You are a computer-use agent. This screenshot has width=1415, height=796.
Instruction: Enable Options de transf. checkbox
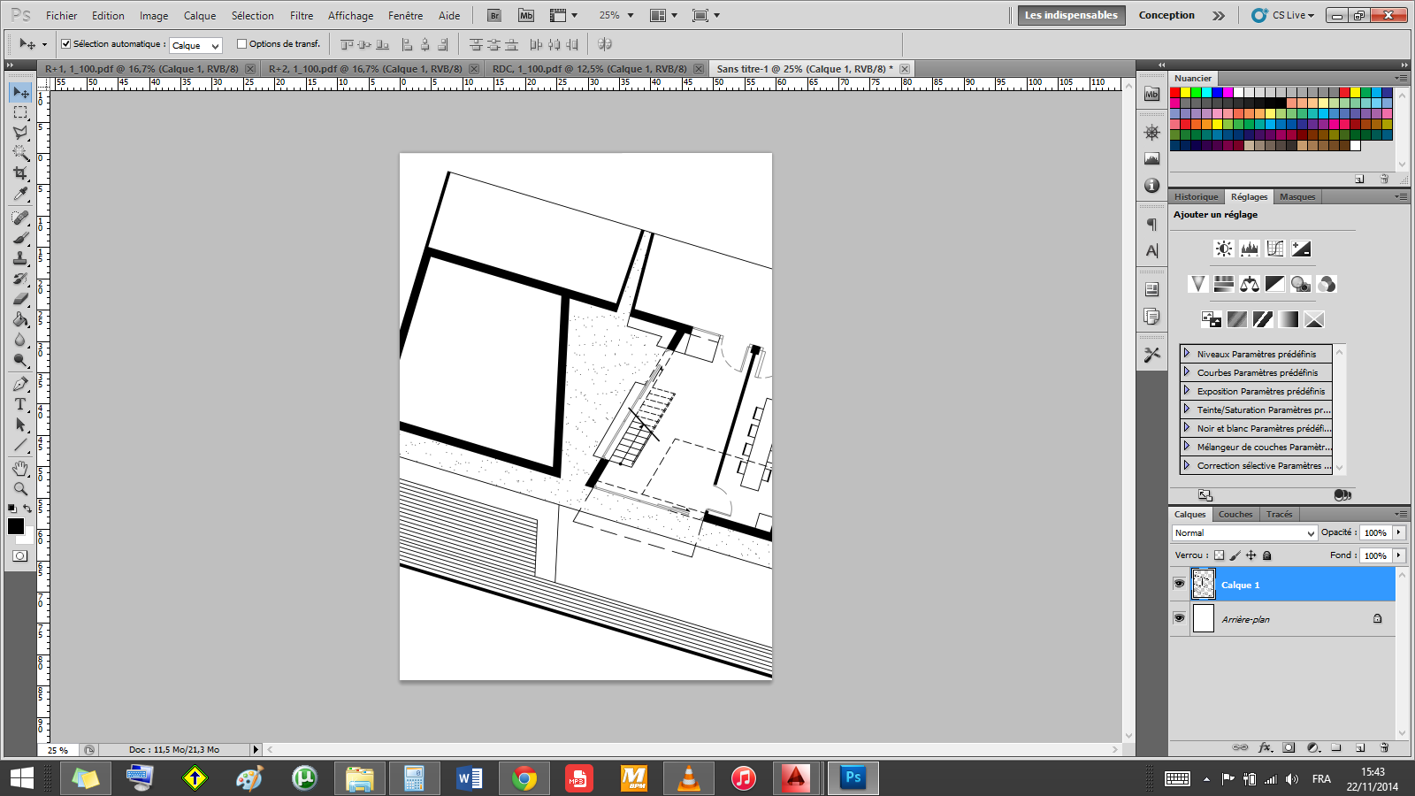(241, 43)
